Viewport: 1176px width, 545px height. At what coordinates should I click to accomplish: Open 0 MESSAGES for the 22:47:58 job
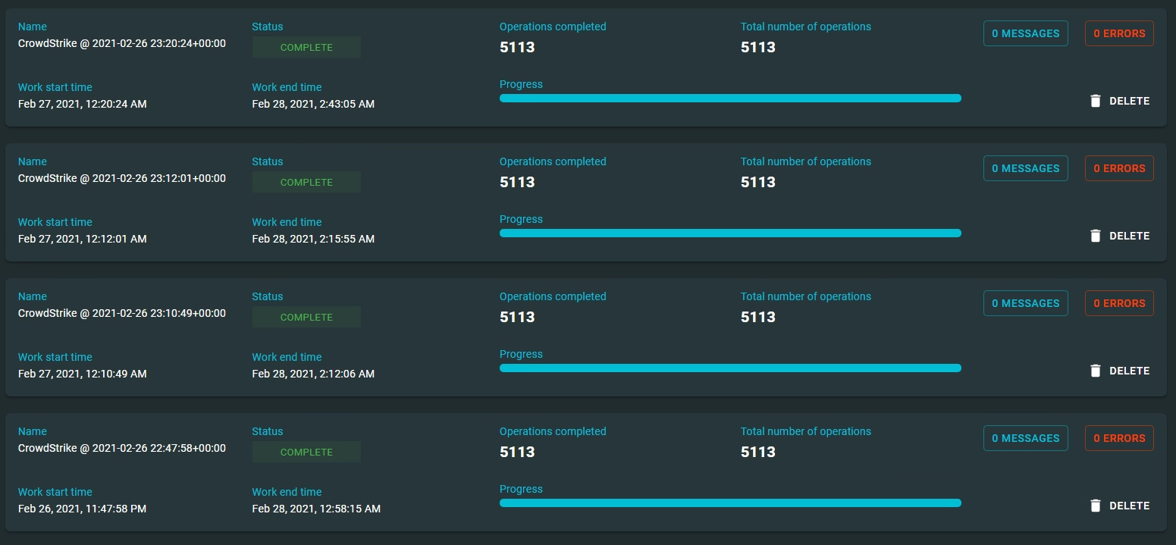pyautogui.click(x=1025, y=437)
